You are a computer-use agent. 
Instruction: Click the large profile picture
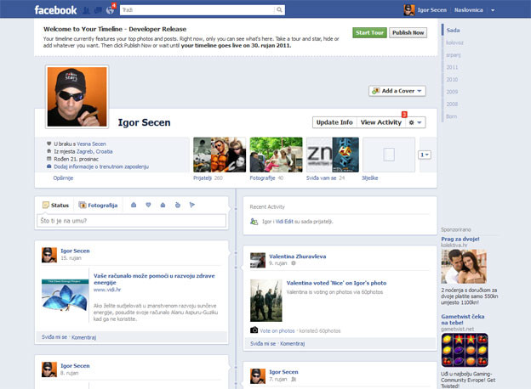pos(77,97)
